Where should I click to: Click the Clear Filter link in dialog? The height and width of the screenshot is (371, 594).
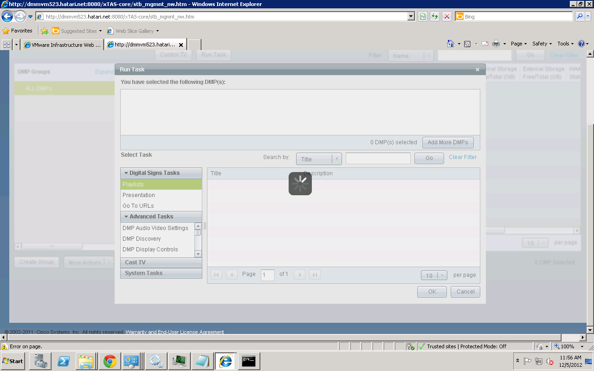463,157
